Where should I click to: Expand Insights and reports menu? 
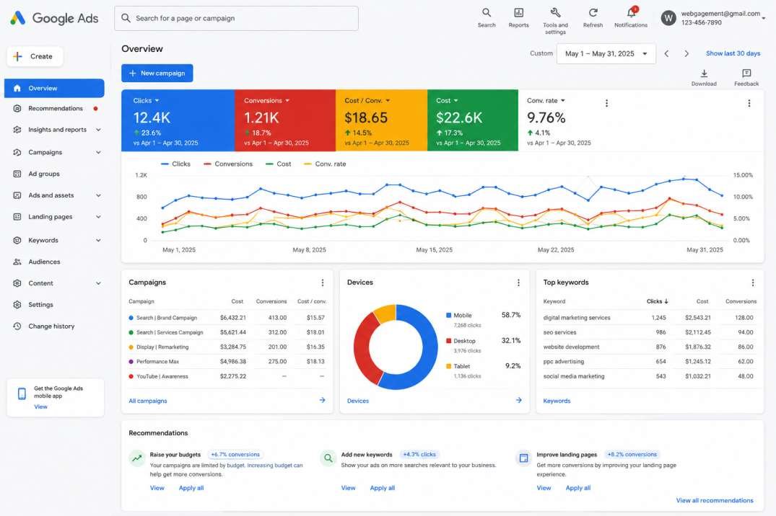tap(98, 130)
